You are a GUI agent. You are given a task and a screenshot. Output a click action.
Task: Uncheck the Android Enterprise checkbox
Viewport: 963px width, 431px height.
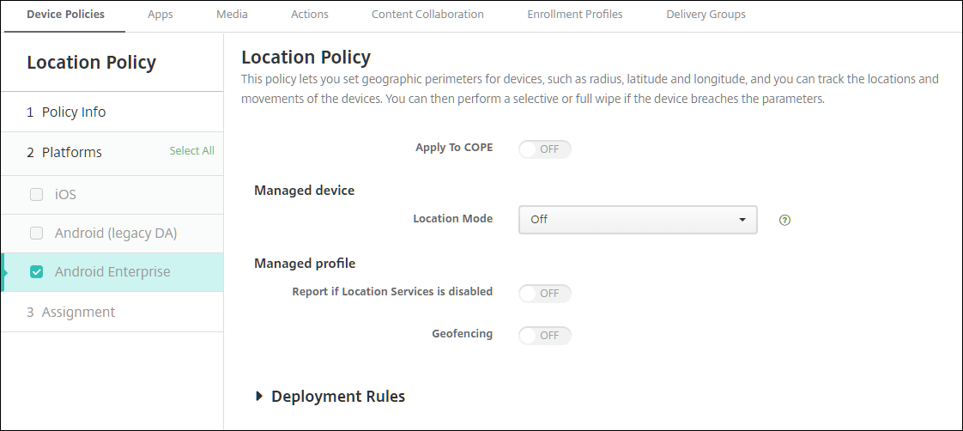click(36, 272)
